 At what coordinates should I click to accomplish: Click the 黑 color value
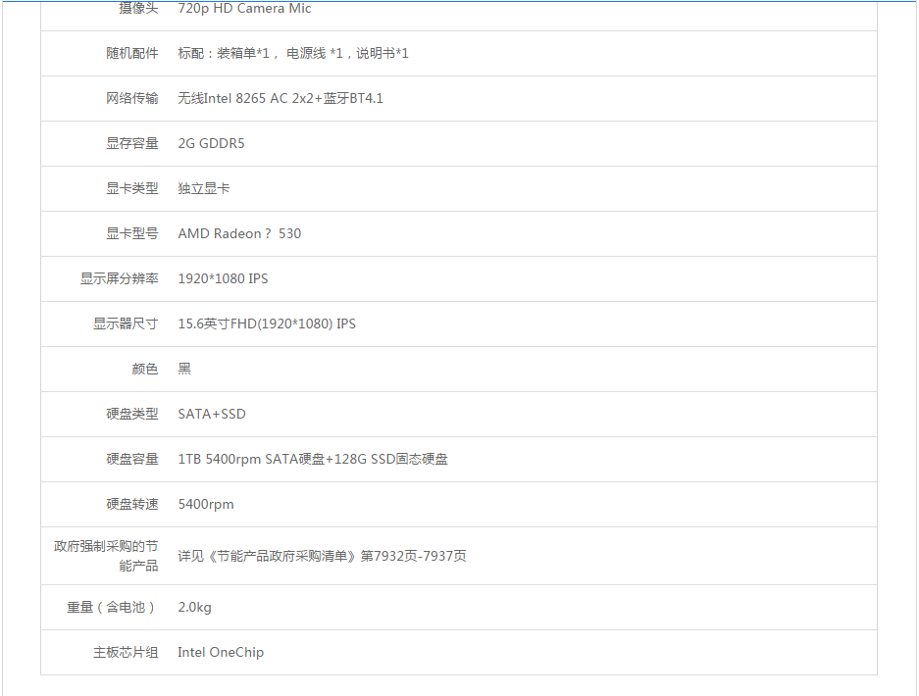(184, 369)
